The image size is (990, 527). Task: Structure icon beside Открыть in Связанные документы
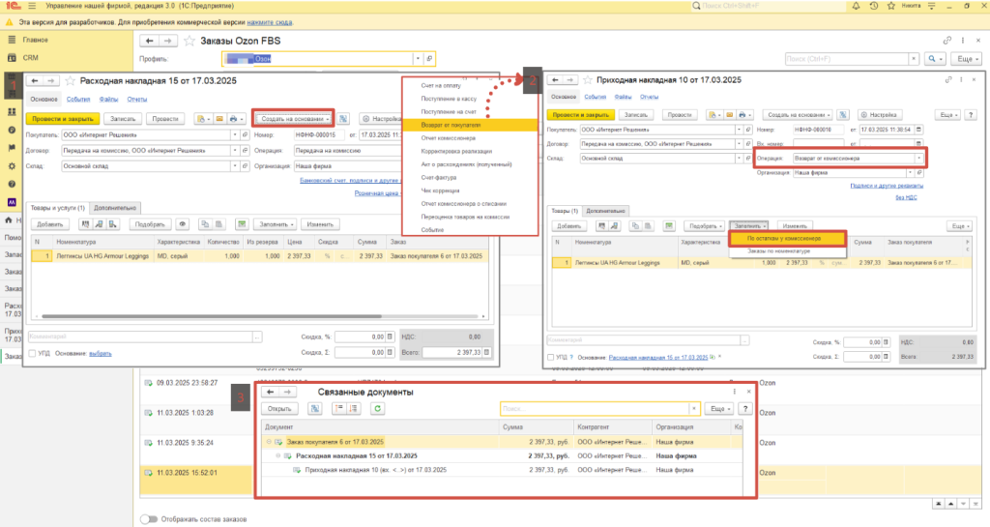tap(315, 409)
